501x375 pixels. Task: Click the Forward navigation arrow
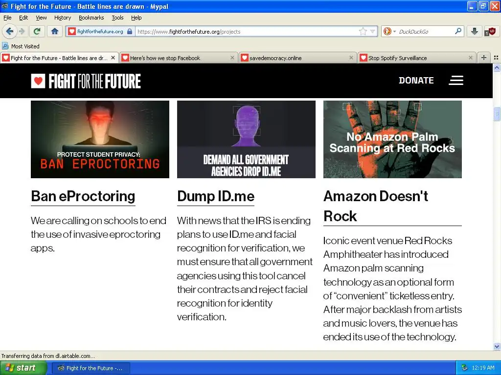coord(22,31)
